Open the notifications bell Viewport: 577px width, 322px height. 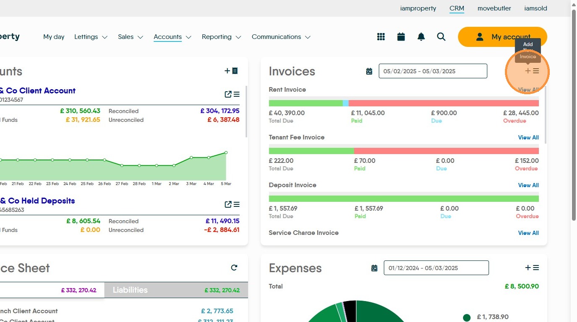click(x=421, y=37)
